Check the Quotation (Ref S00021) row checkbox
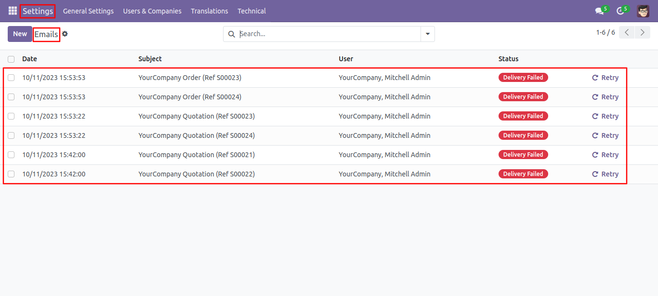658x296 pixels. [x=11, y=155]
